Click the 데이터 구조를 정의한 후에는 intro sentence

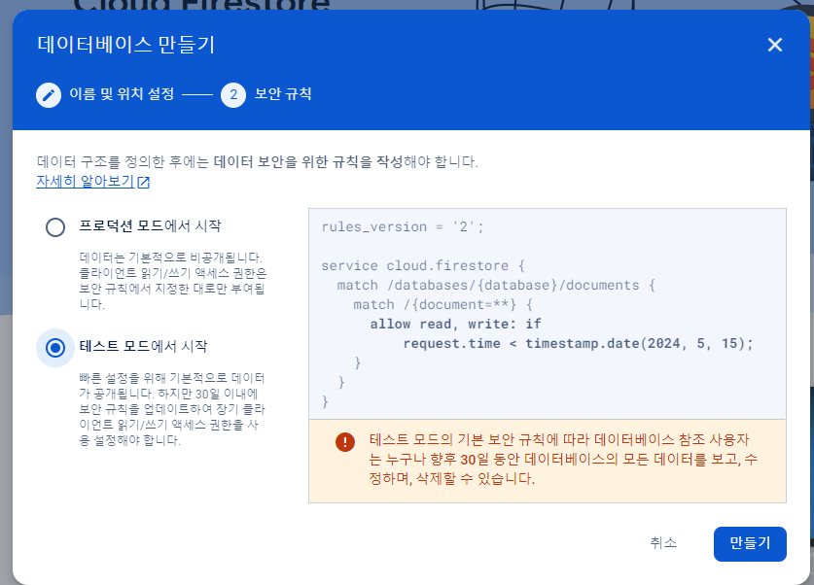click(258, 162)
